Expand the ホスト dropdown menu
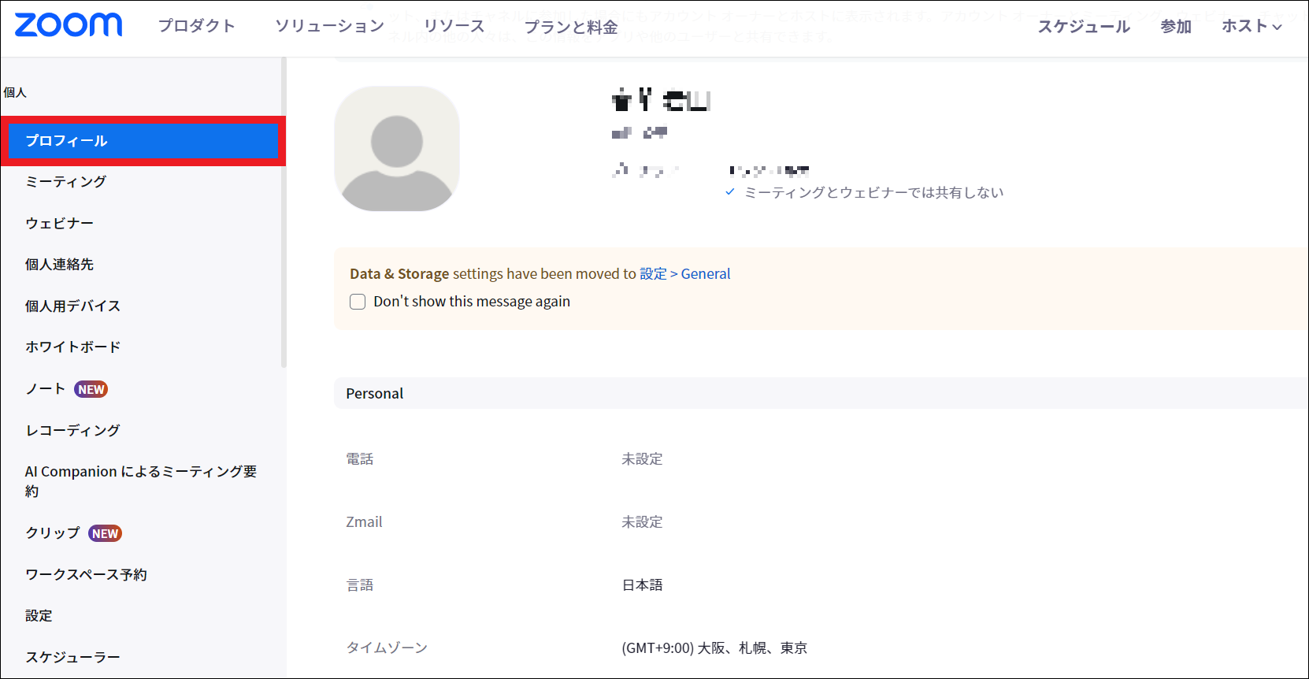This screenshot has height=679, width=1309. click(x=1252, y=26)
